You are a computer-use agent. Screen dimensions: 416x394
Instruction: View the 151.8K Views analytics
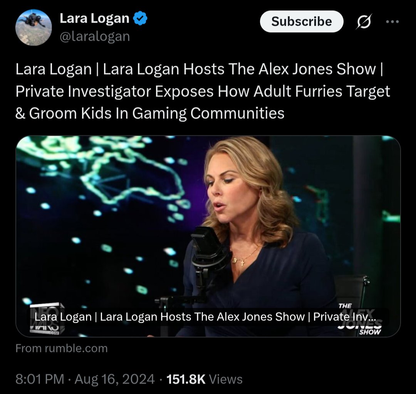tap(204, 379)
